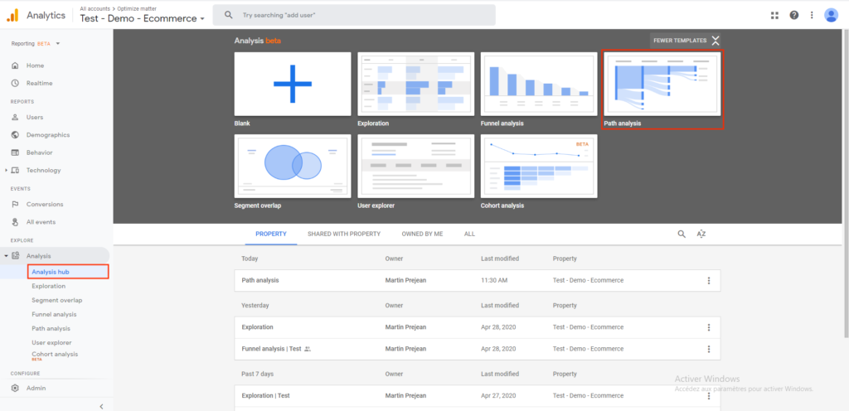Viewport: 849px width, 411px height.
Task: Click the analyses list search icon
Action: [682, 235]
